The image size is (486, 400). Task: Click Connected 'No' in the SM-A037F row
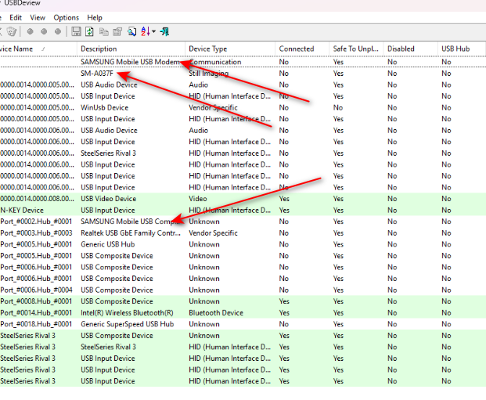(284, 74)
